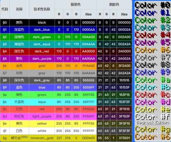Select shadow hex 3F153F
This screenshot has width=171, height=142.
[x=124, y=116]
